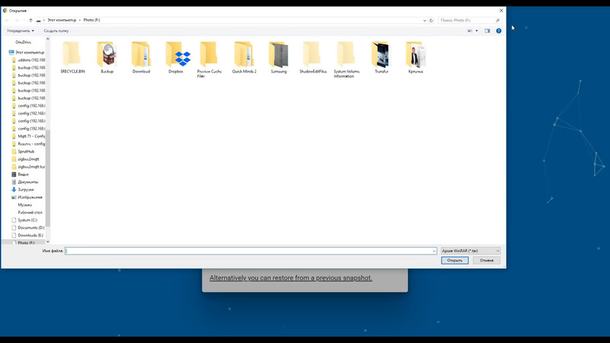The height and width of the screenshot is (343, 610).
Task: Open the Упорядочить dropdown menu
Action: [21, 31]
